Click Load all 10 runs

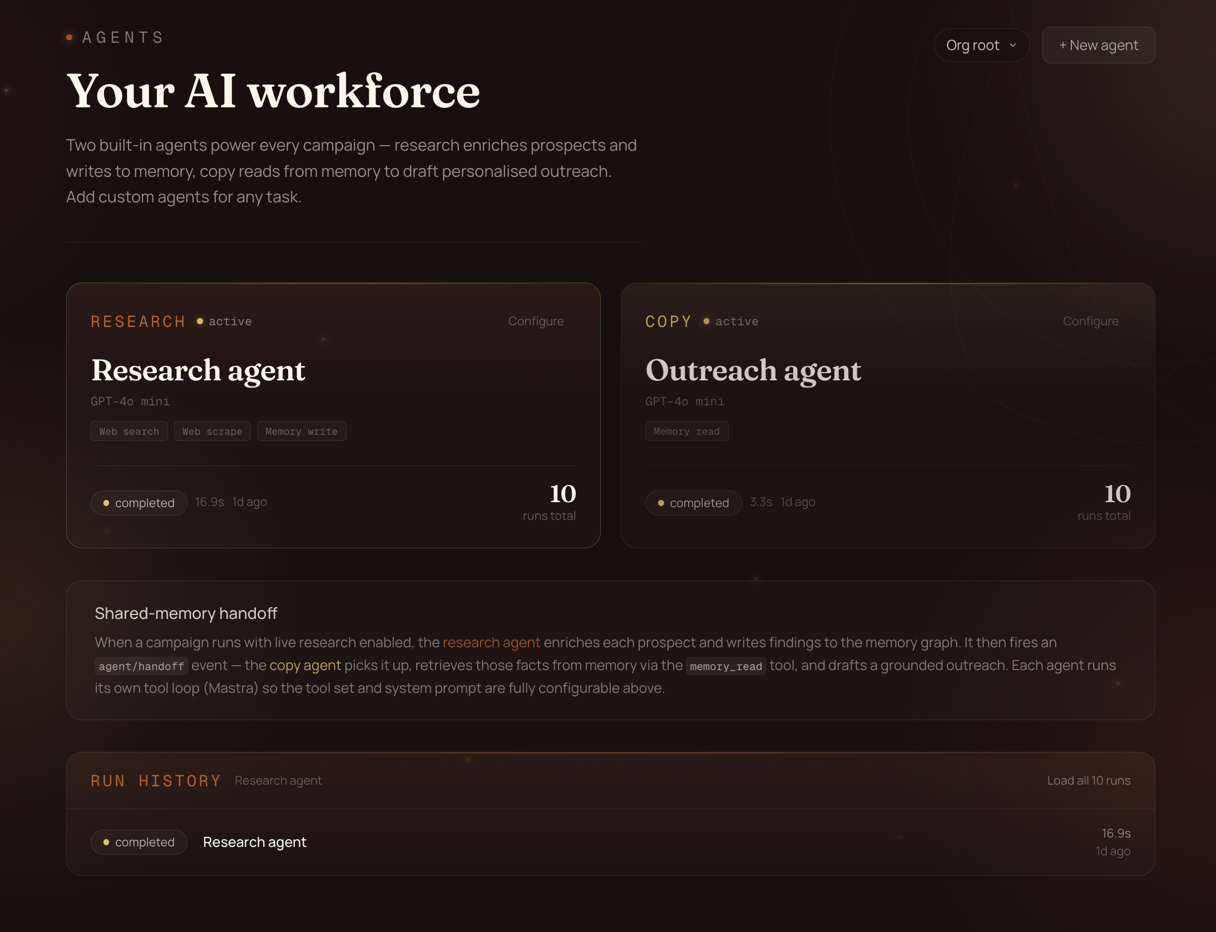pyautogui.click(x=1089, y=780)
